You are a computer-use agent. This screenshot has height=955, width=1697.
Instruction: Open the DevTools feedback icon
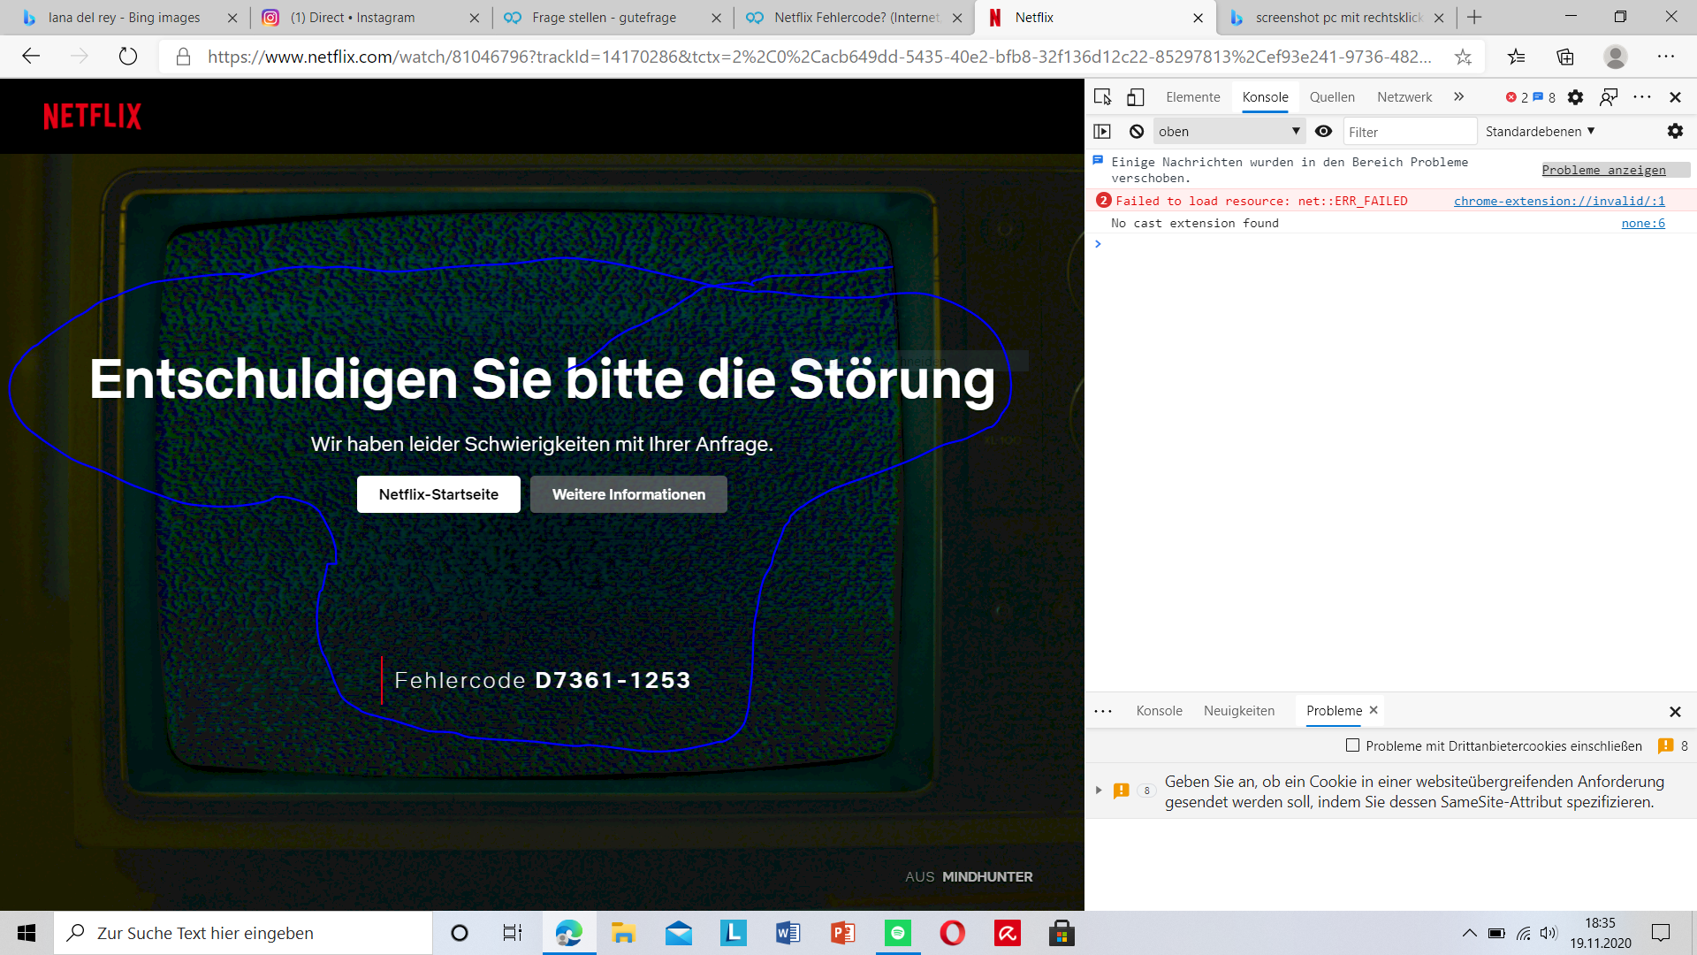tap(1609, 97)
